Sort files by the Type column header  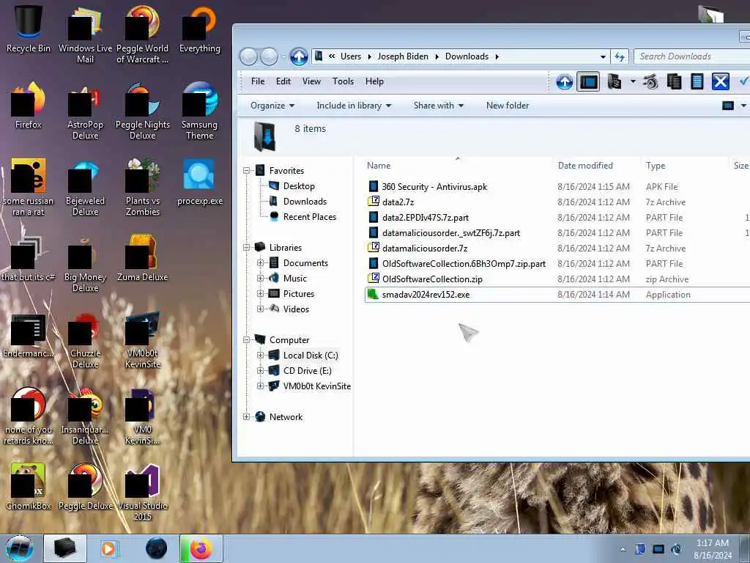(x=656, y=166)
